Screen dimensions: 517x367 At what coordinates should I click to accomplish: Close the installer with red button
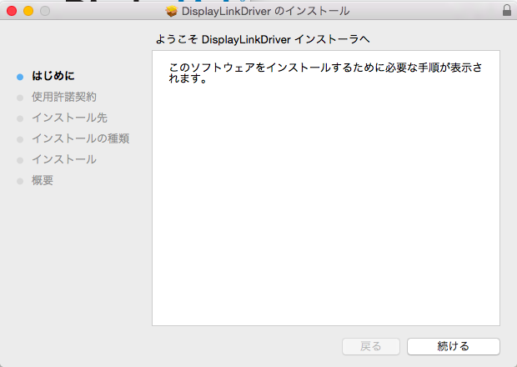coord(12,11)
